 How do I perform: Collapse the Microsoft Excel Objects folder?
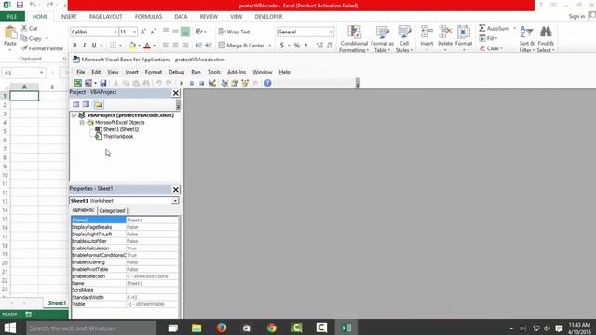[82, 122]
